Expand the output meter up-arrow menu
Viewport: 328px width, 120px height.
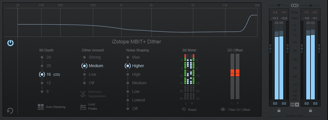coord(311,5)
